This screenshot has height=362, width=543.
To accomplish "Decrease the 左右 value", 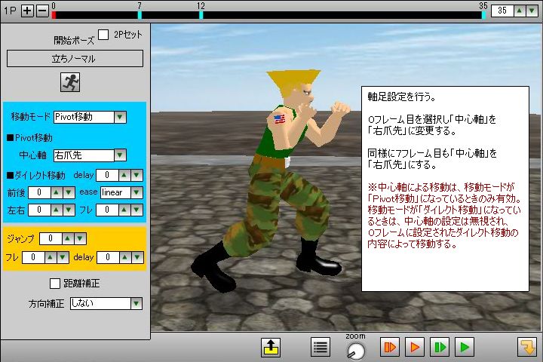I will tap(69, 210).
